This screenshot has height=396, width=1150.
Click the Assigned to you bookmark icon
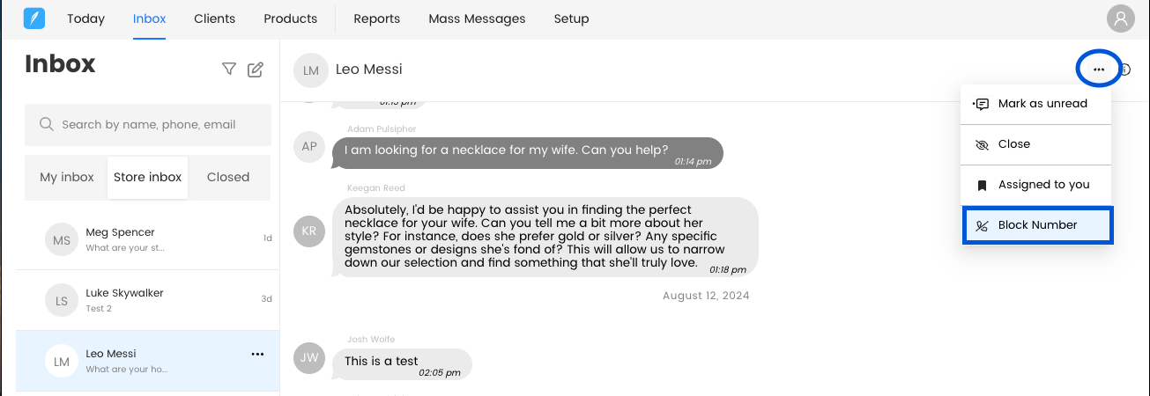pos(982,185)
